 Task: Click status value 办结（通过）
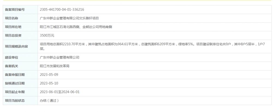pyautogui.click(x=49, y=101)
